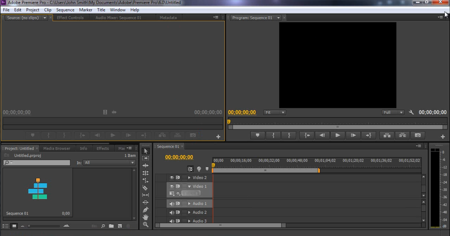The image size is (450, 236).
Task: Click the Extract button in Program monitor
Action: [402, 135]
